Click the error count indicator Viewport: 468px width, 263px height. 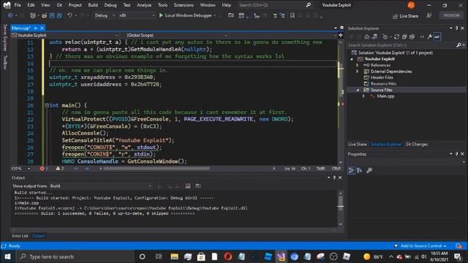click(x=44, y=169)
